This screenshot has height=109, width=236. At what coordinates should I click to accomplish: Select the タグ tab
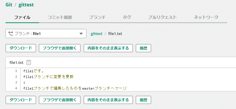[127, 17]
